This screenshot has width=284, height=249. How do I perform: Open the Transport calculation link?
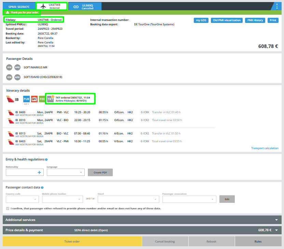265,148
